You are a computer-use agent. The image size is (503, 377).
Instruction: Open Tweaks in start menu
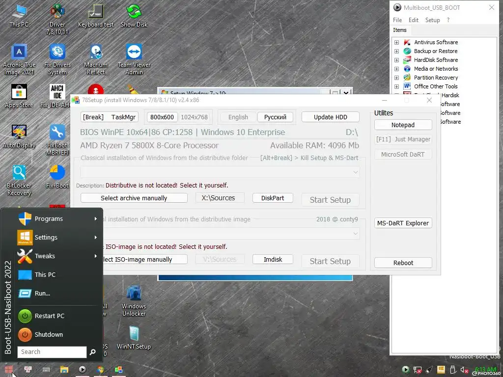point(58,256)
